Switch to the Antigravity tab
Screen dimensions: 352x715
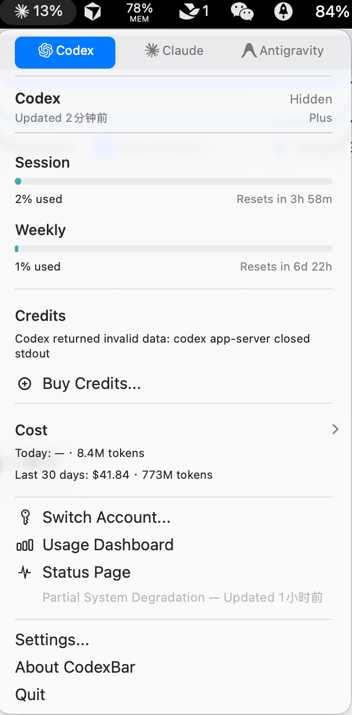tap(282, 51)
